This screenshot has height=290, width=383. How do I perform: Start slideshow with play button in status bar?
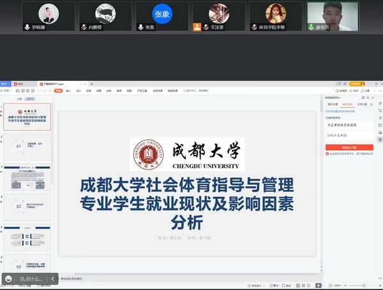(318, 286)
